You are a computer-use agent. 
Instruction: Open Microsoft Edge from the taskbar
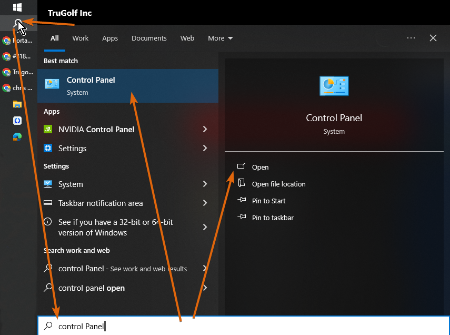17,137
